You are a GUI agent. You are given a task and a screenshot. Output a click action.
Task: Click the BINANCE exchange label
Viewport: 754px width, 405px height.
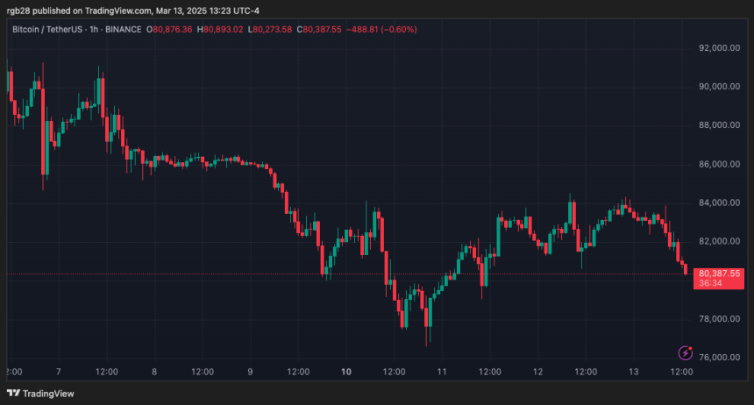pyautogui.click(x=123, y=29)
